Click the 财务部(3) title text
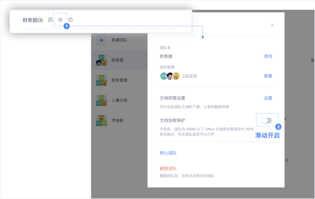Image resolution: width=315 pixels, height=199 pixels. click(33, 20)
